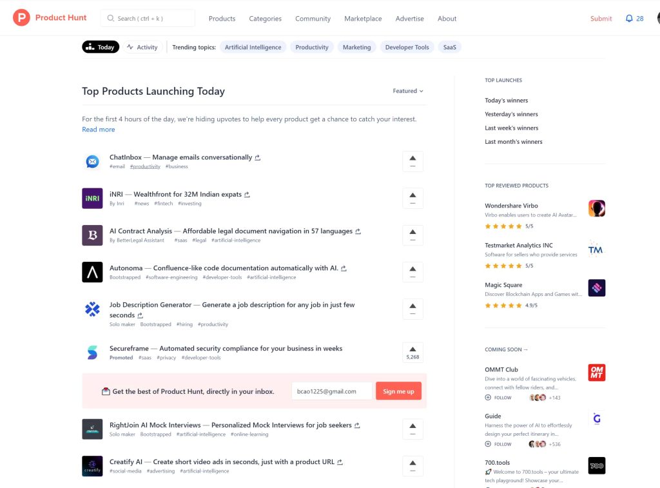Expand the Featured sort dropdown

tap(408, 91)
